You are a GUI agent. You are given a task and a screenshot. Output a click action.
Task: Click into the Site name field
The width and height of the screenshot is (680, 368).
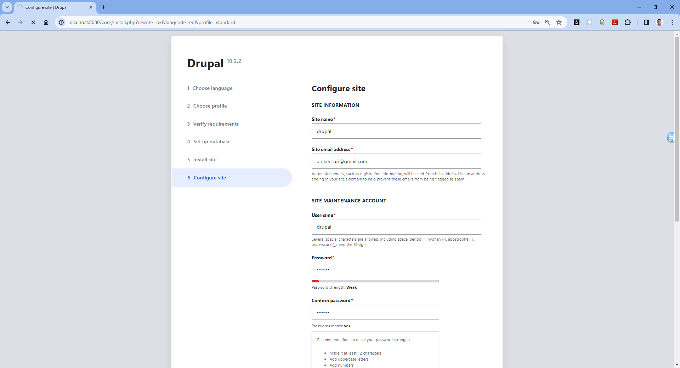(396, 131)
